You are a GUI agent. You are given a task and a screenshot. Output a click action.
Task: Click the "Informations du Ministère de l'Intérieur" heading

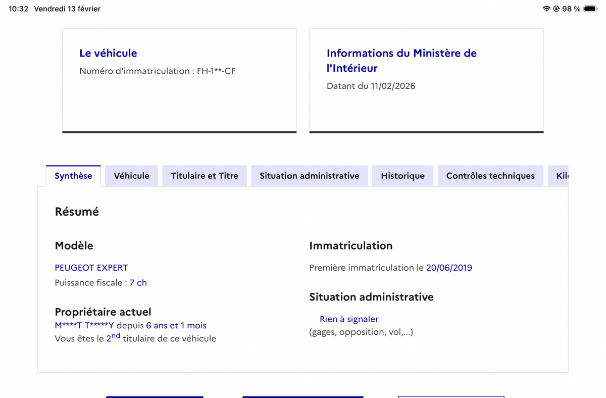(401, 60)
